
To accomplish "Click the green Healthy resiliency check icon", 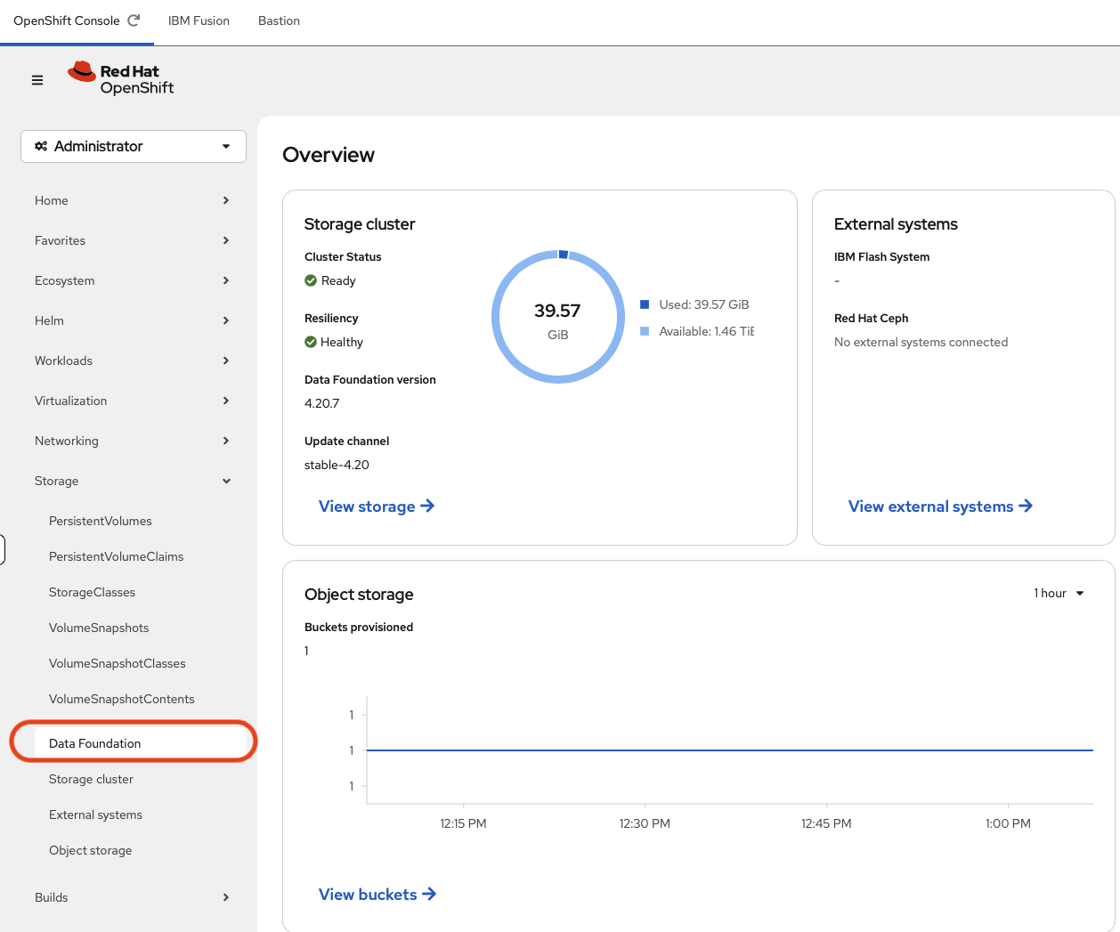I will point(311,342).
